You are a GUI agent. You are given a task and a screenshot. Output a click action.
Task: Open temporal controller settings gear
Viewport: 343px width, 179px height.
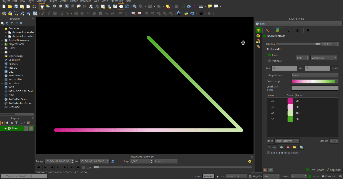(x=250, y=161)
